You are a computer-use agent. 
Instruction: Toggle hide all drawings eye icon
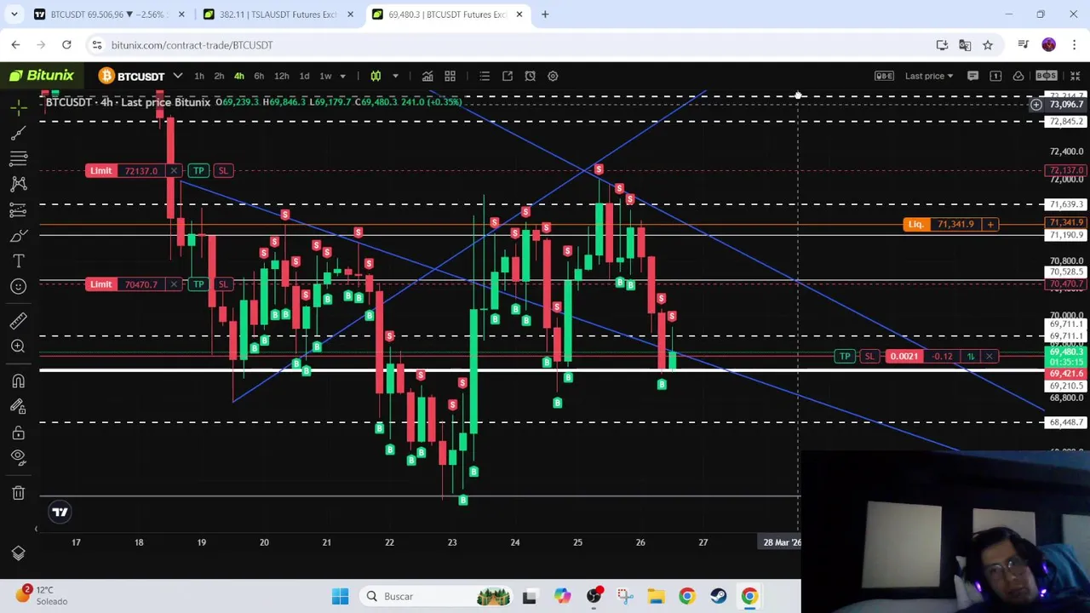[19, 457]
